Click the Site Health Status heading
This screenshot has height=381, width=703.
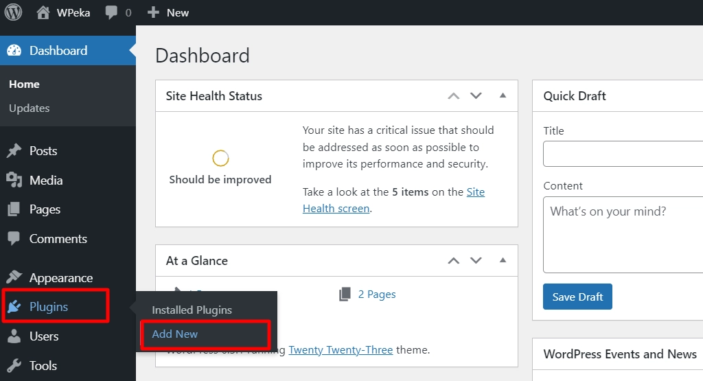click(214, 96)
